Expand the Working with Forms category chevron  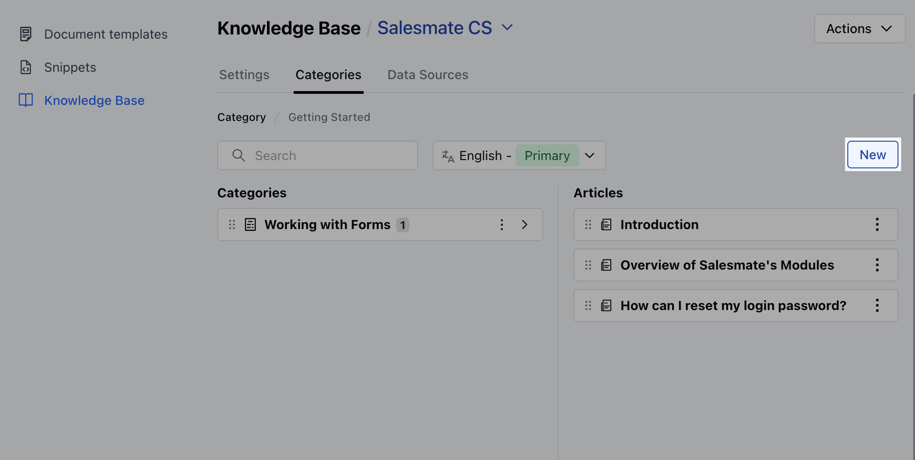tap(525, 224)
